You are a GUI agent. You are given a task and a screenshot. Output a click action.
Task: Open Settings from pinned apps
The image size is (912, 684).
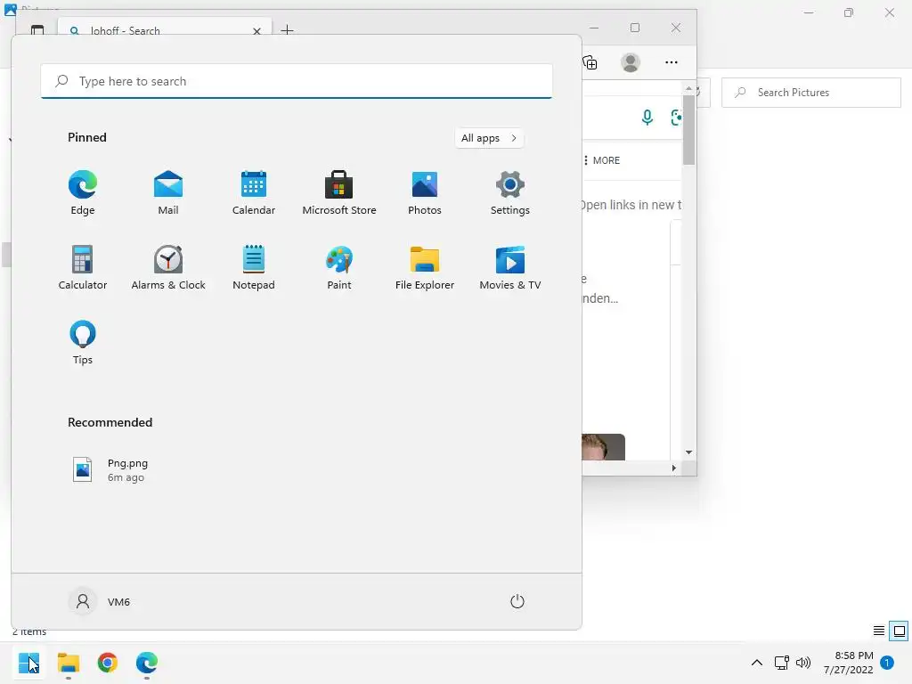[x=510, y=192]
